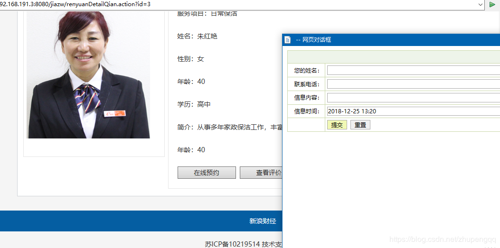Viewport: 500px width, 248px height.
Task: Submit the form with 提交 button
Action: [337, 125]
